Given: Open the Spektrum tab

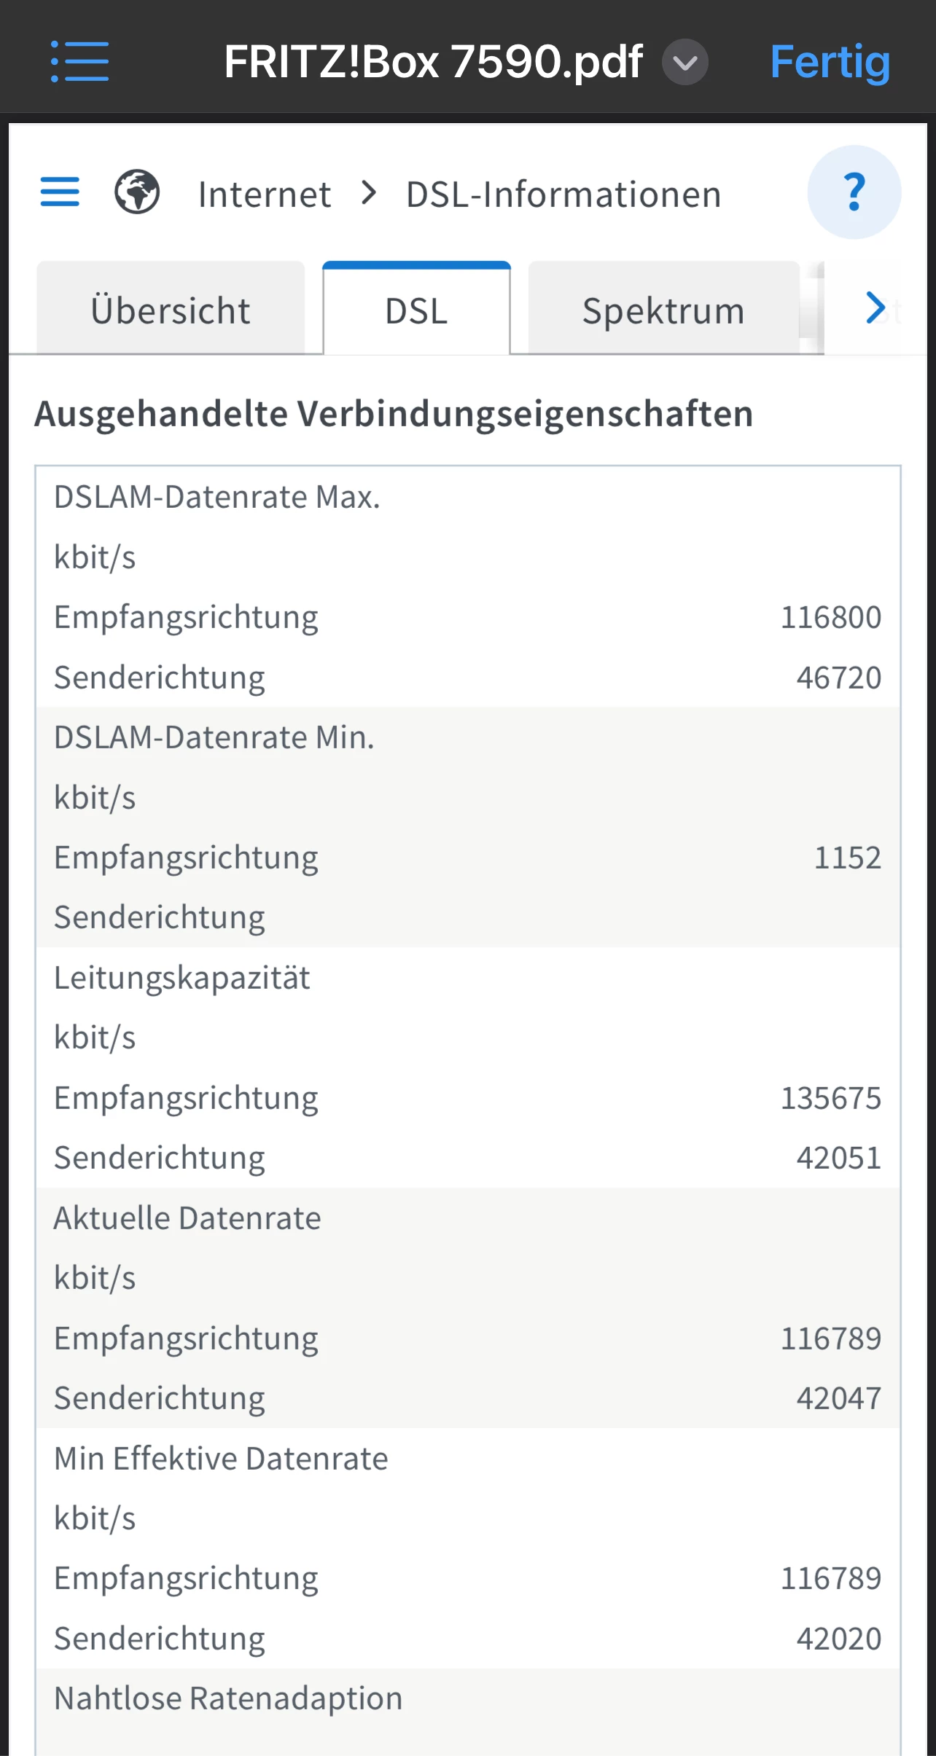Looking at the screenshot, I should click(x=663, y=310).
